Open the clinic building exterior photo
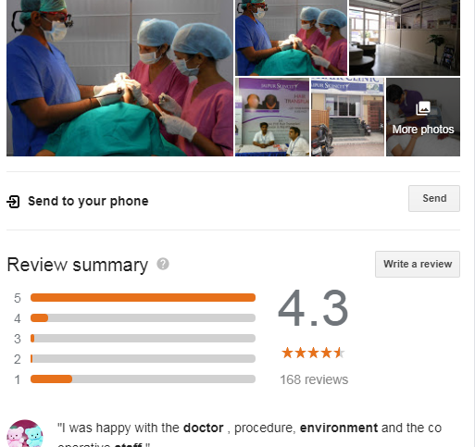The image size is (475, 447). coord(347,117)
